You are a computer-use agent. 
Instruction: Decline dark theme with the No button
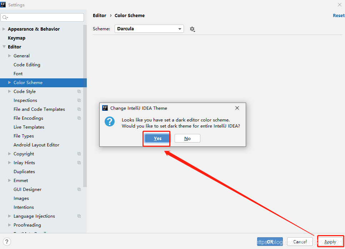pyautogui.click(x=187, y=138)
